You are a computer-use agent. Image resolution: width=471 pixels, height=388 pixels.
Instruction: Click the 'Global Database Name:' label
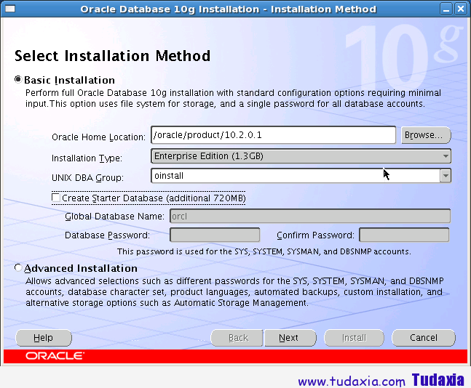pyautogui.click(x=114, y=217)
